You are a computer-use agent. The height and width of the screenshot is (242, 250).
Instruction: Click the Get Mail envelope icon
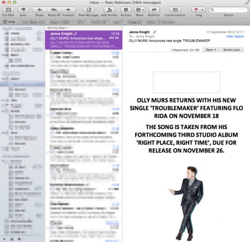8,10
